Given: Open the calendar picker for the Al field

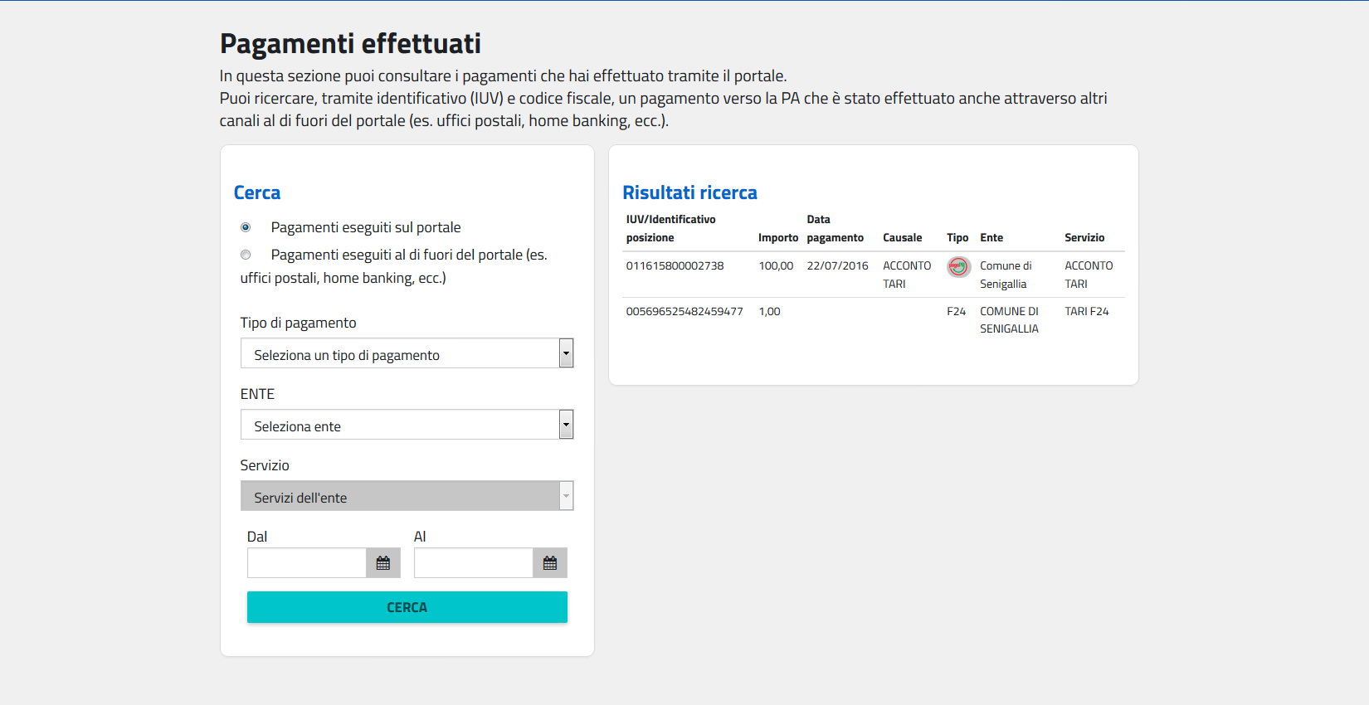Looking at the screenshot, I should click(x=549, y=562).
